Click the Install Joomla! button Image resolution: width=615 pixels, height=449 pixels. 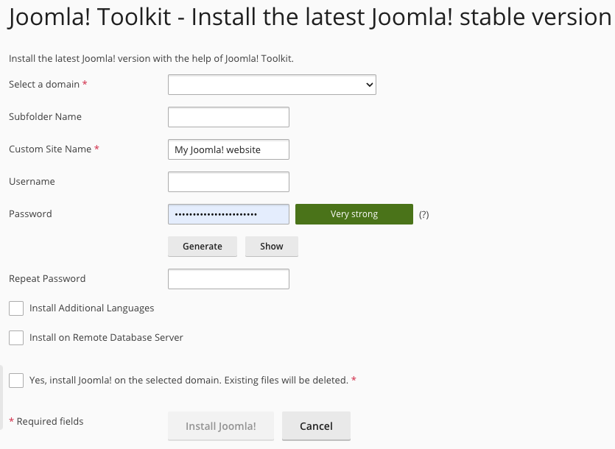click(x=221, y=426)
